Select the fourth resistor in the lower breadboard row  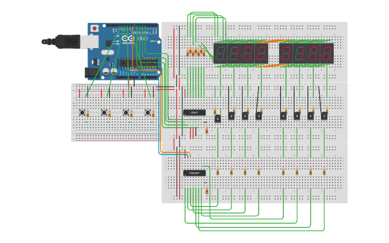(259, 172)
